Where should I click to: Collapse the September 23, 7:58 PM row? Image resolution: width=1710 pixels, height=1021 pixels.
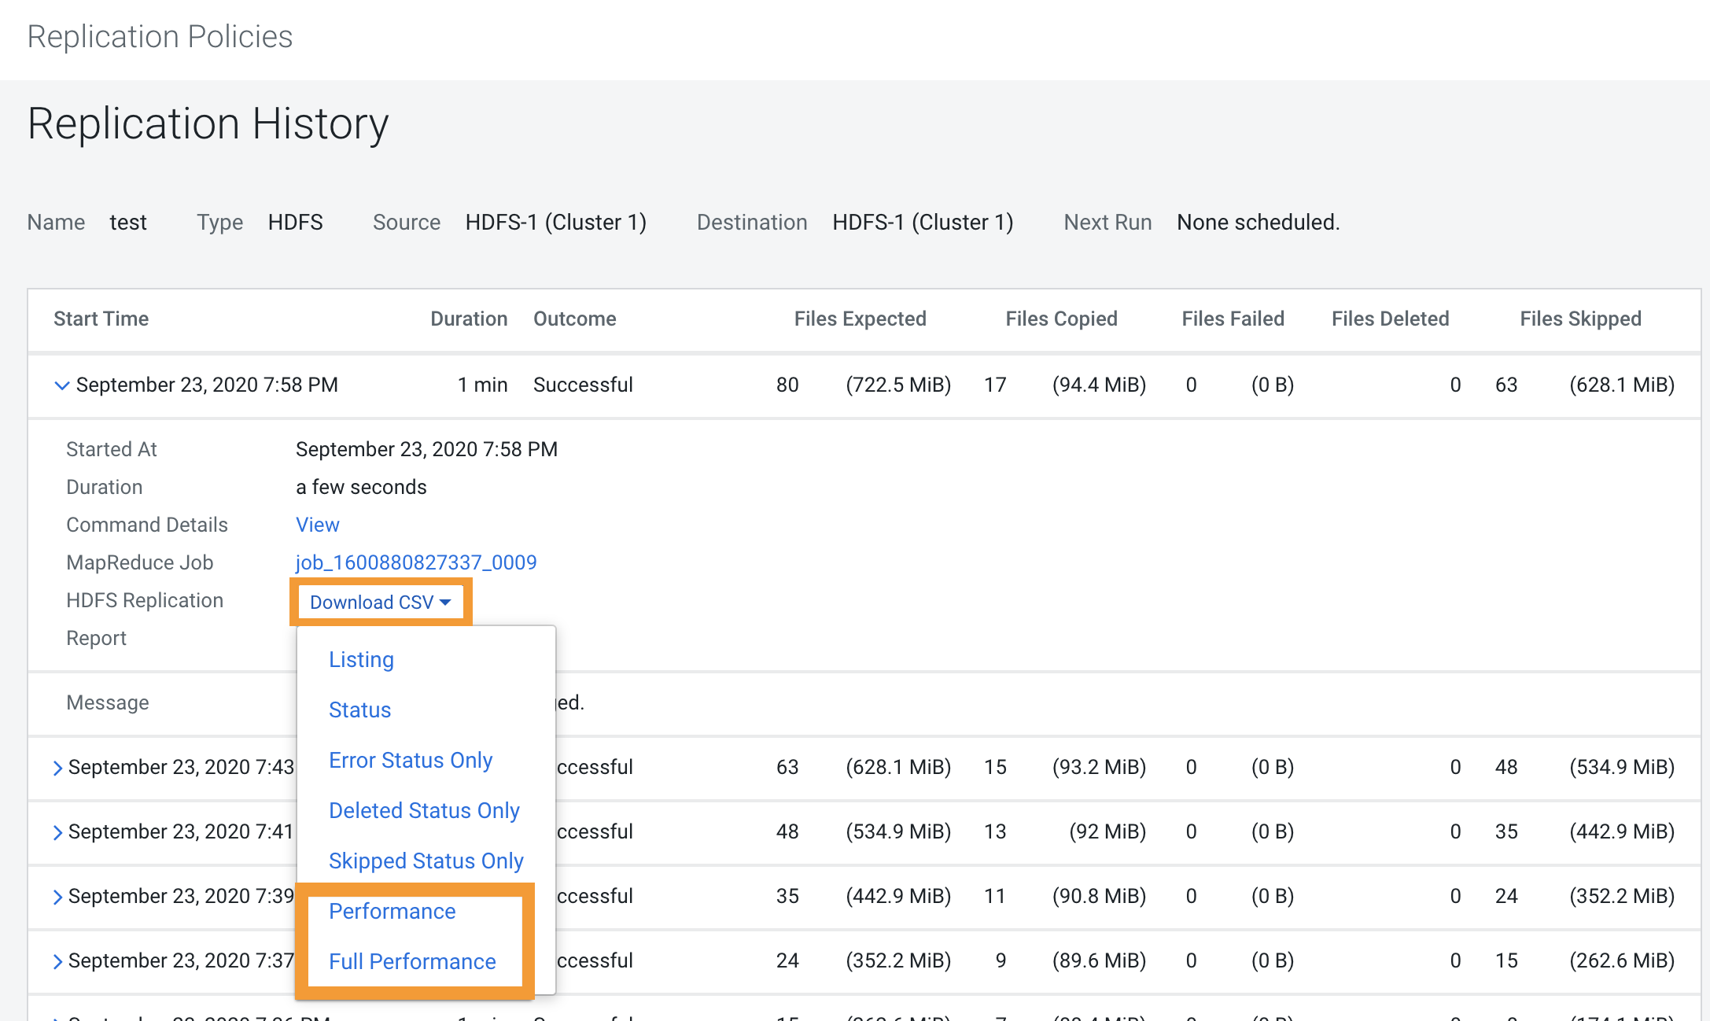click(x=61, y=385)
